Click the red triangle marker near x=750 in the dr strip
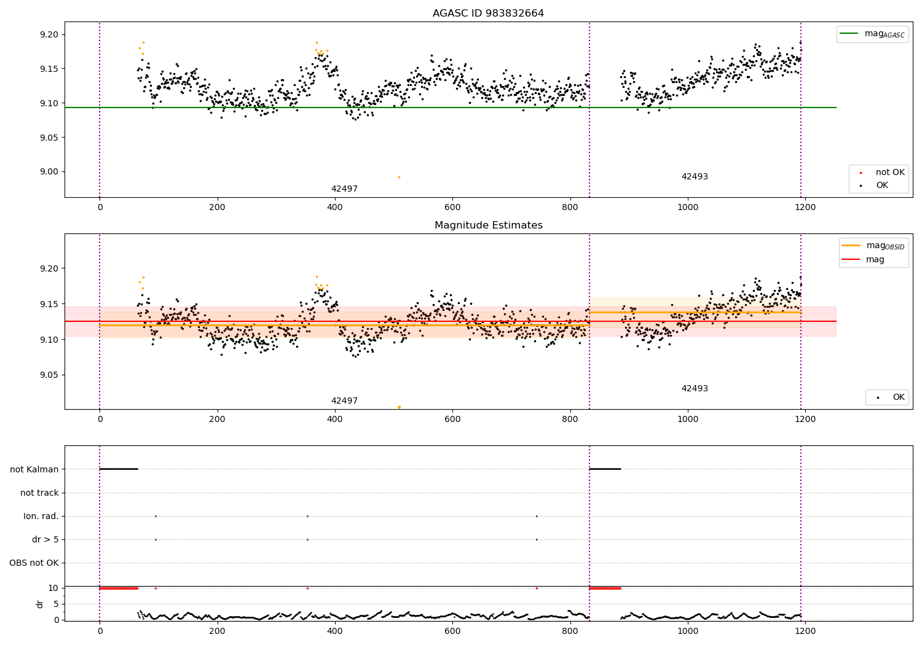This screenshot has height=645, width=922. pyautogui.click(x=537, y=588)
